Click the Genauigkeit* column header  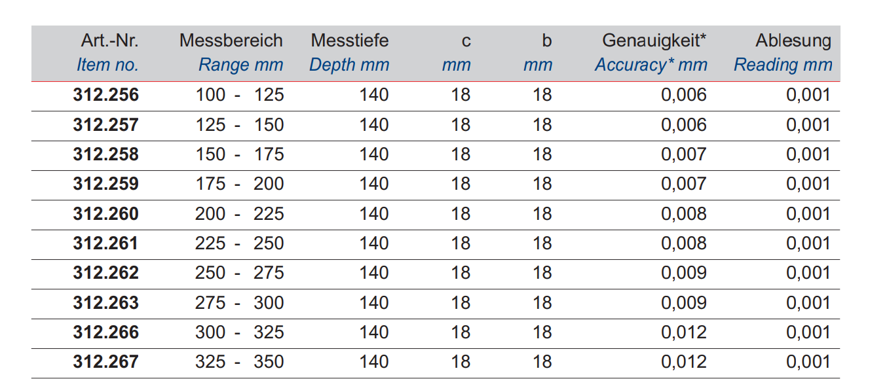coord(654,41)
